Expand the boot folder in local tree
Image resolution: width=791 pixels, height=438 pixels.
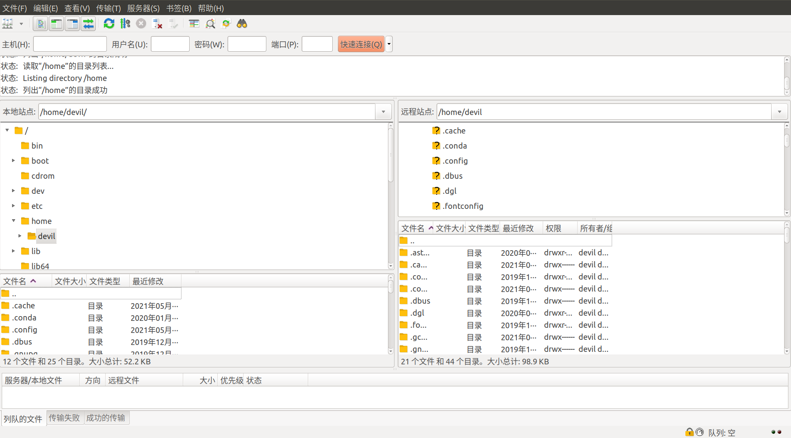click(13, 160)
